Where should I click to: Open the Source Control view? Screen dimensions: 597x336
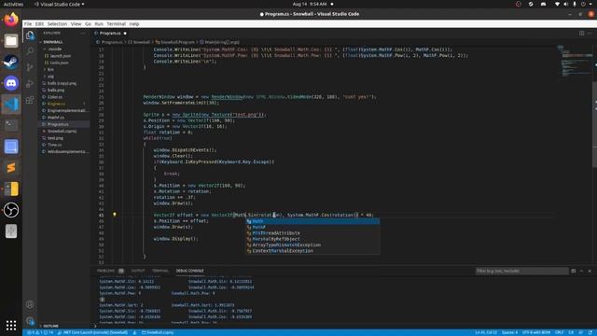(x=30, y=68)
